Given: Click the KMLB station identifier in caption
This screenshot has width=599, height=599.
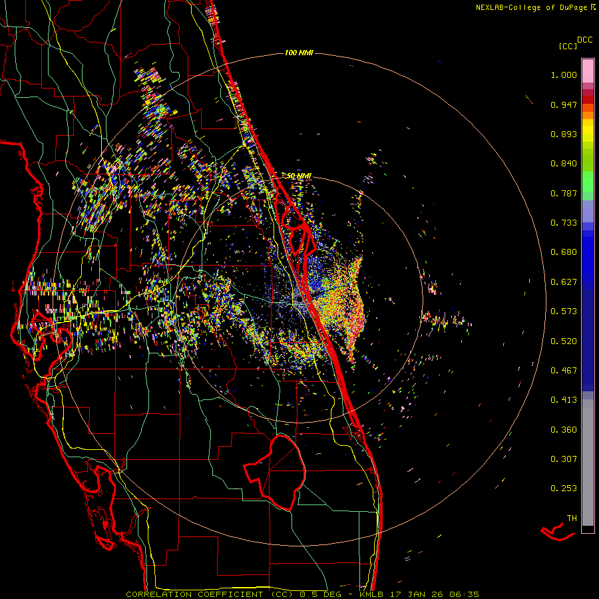Looking at the screenshot, I should (x=371, y=594).
